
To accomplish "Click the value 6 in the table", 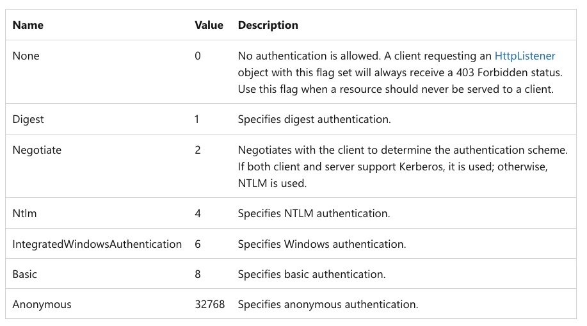I will [x=198, y=244].
